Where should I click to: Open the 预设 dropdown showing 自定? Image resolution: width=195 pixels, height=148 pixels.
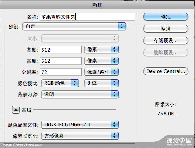pyautogui.click(x=74, y=26)
